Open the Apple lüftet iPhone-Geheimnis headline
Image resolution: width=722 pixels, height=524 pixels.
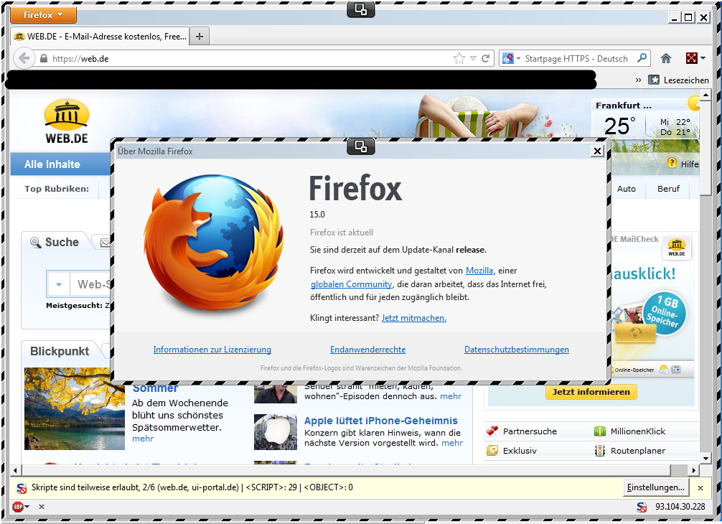[x=381, y=421]
